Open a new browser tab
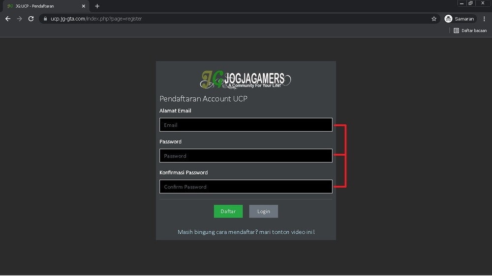The height and width of the screenshot is (276, 492). click(x=97, y=6)
